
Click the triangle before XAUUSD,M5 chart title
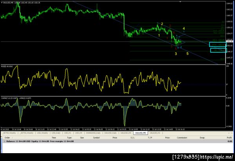pyautogui.click(x=2, y=3)
